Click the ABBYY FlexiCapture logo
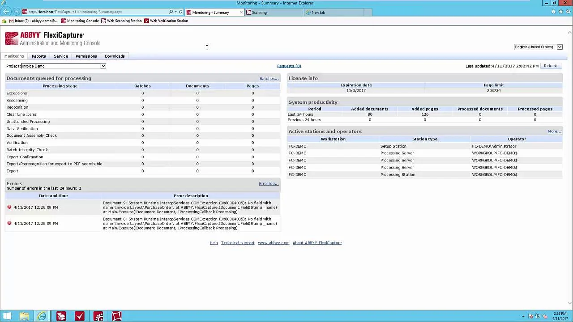573x322 pixels. tap(52, 38)
